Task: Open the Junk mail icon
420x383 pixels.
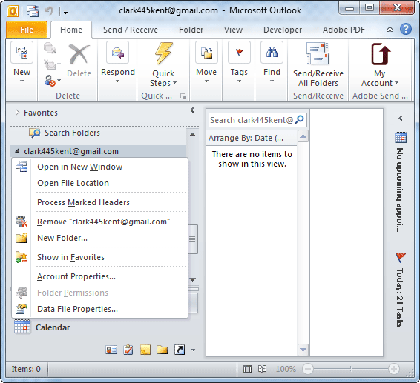Action: pyautogui.click(x=50, y=81)
